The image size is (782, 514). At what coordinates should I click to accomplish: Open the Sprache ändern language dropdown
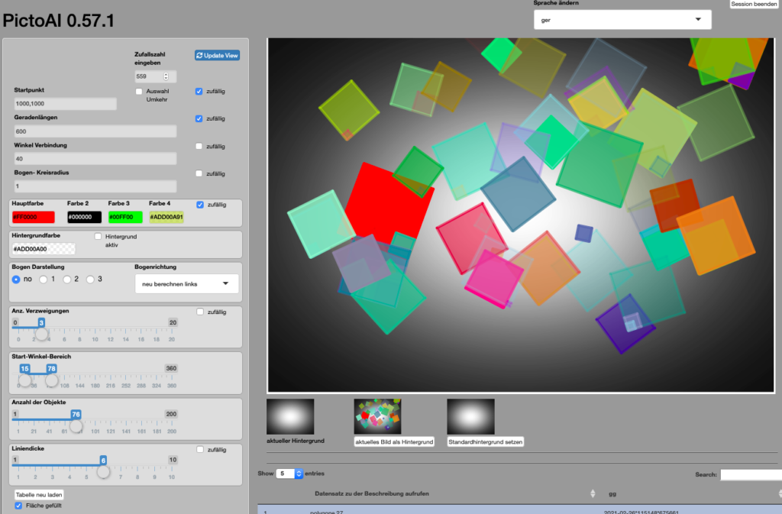[x=622, y=19]
